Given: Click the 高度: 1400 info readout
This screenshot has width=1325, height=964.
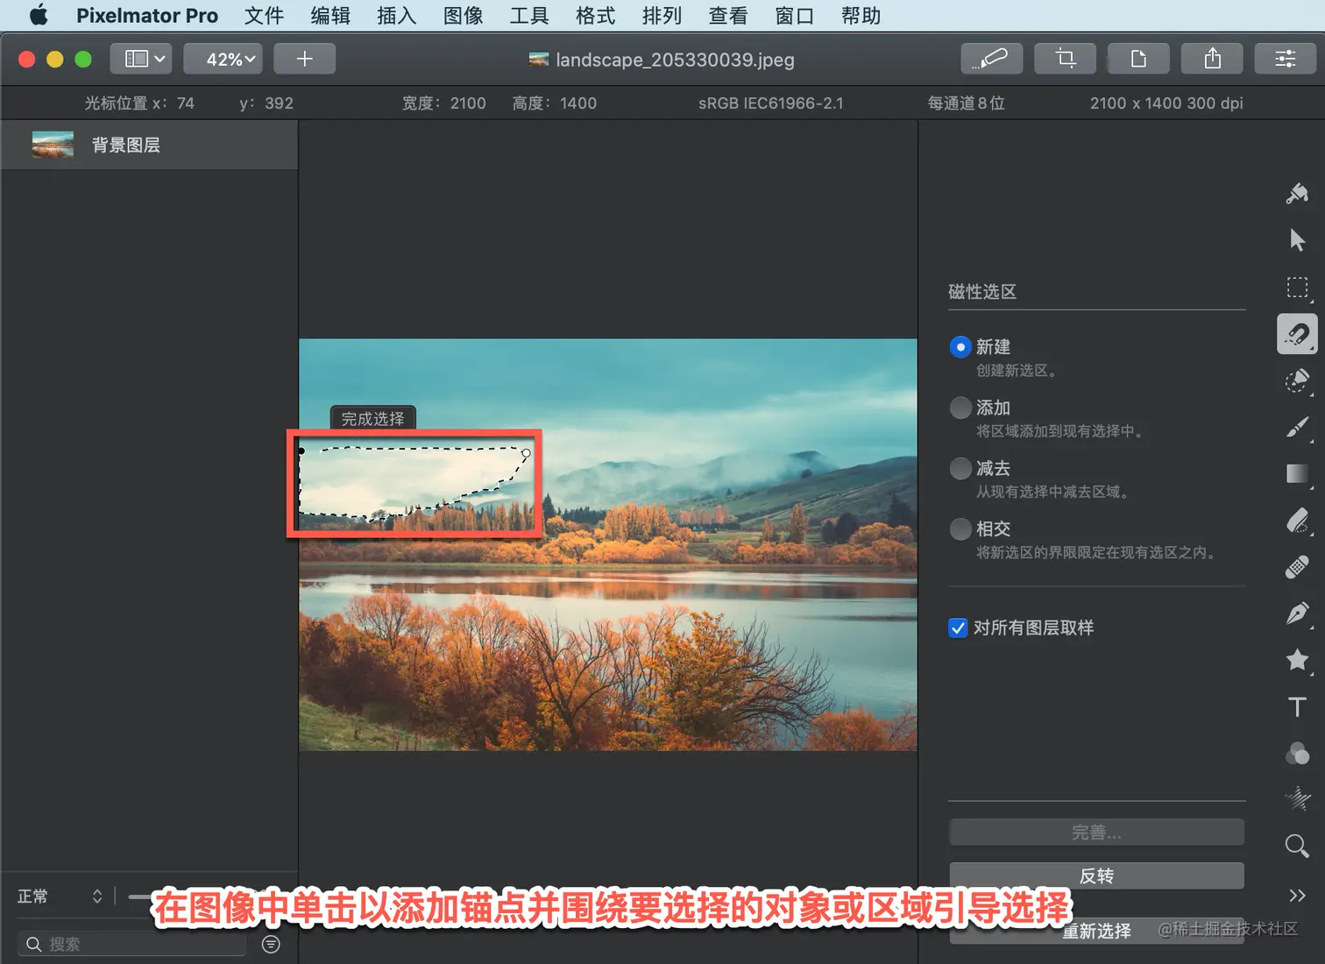Looking at the screenshot, I should point(554,103).
